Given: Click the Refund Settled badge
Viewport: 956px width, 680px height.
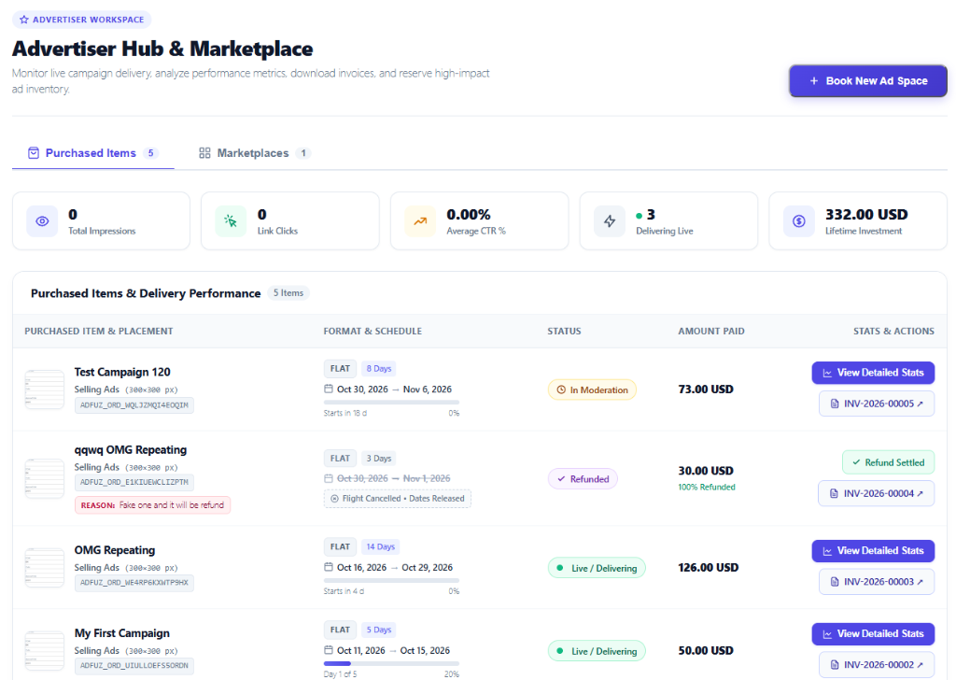Looking at the screenshot, I should (x=889, y=462).
